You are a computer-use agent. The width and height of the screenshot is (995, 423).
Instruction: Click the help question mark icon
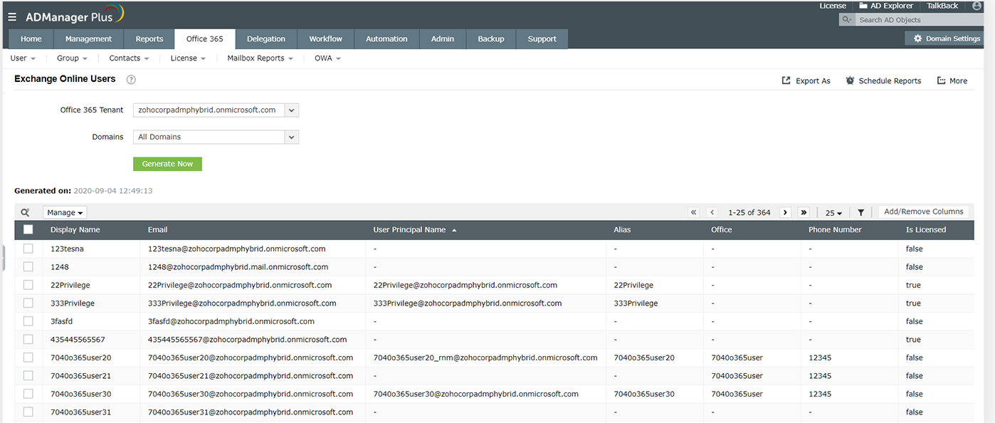click(131, 80)
